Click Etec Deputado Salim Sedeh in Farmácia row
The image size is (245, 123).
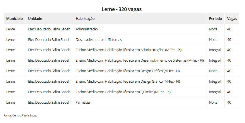click(49, 102)
